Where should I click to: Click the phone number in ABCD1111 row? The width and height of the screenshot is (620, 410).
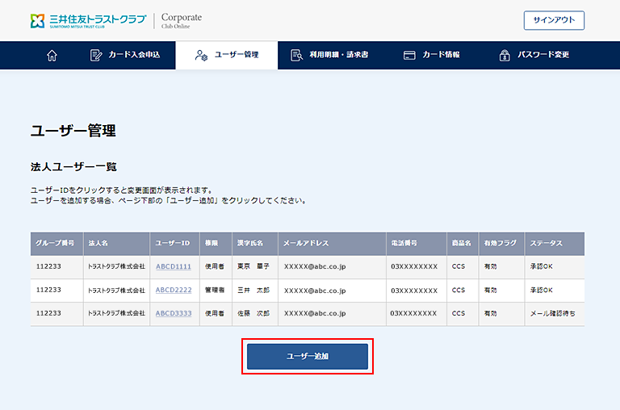(x=414, y=266)
